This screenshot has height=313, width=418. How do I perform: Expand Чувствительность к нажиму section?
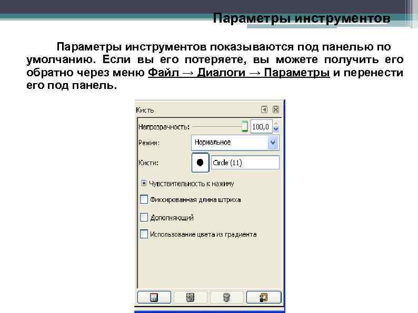[x=144, y=183]
